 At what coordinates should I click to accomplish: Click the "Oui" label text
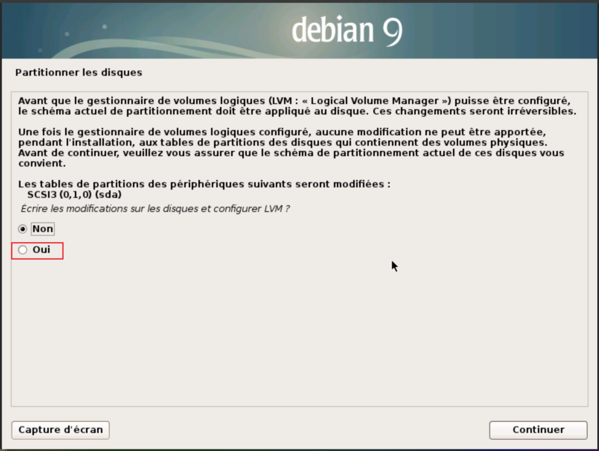coord(42,250)
